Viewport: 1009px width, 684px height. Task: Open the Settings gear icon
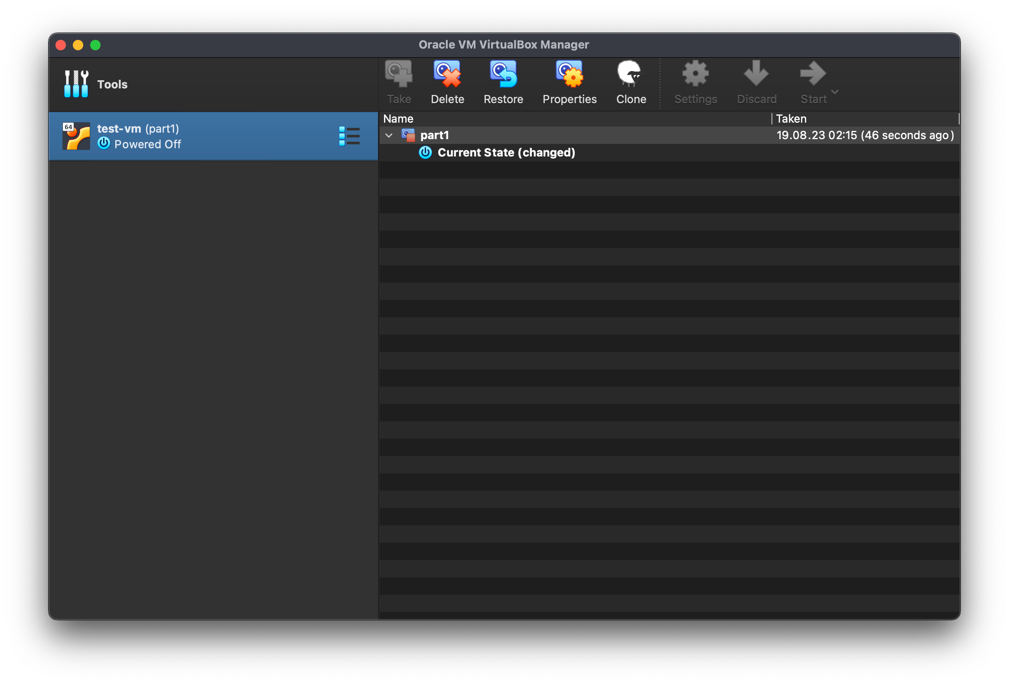pyautogui.click(x=695, y=74)
